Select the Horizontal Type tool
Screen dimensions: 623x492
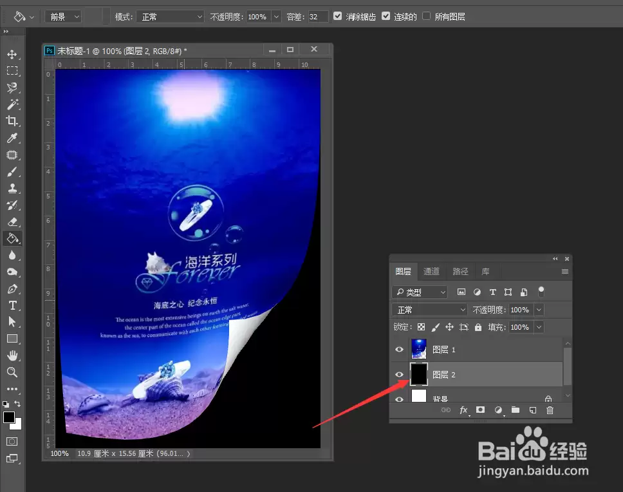pos(12,305)
